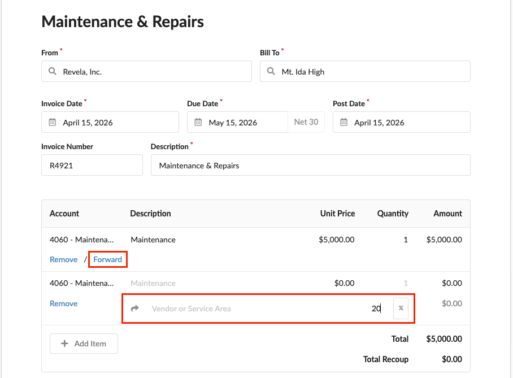The image size is (513, 378).
Task: Remove the second $0.00 line item
Action: 63,304
